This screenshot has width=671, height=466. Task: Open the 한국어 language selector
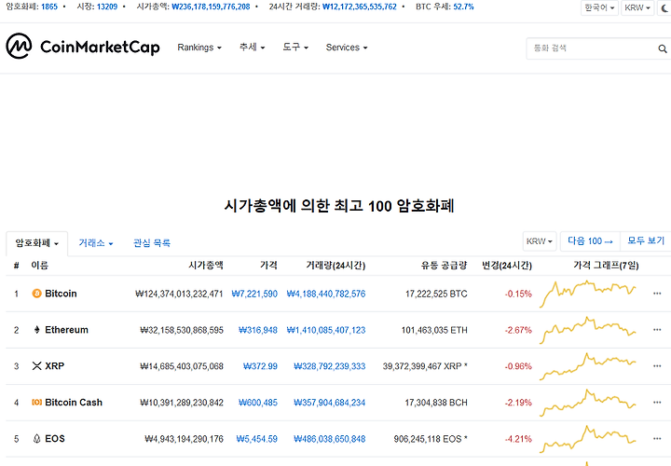599,7
